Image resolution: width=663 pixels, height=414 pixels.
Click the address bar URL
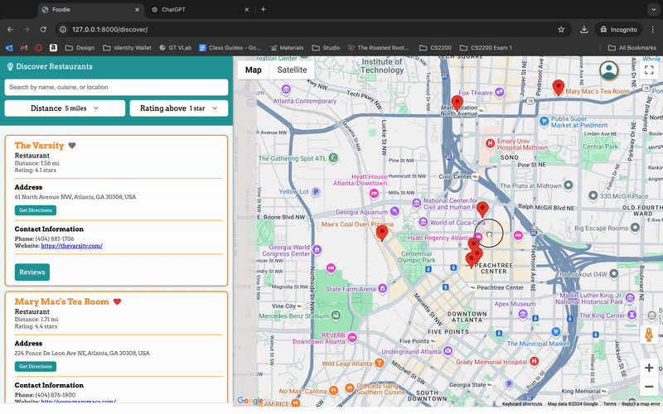110,30
